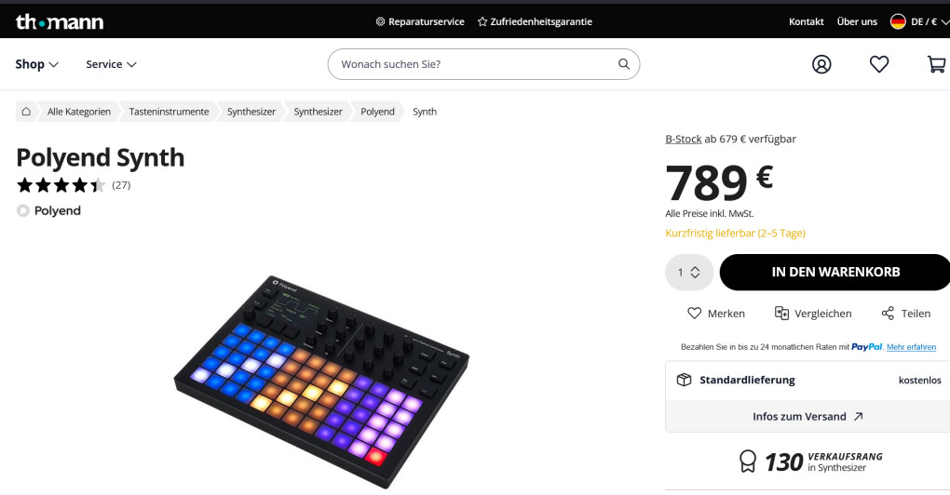Screen dimensions: 950x495
Task: Open the shopping cart icon
Action: pyautogui.click(x=937, y=64)
